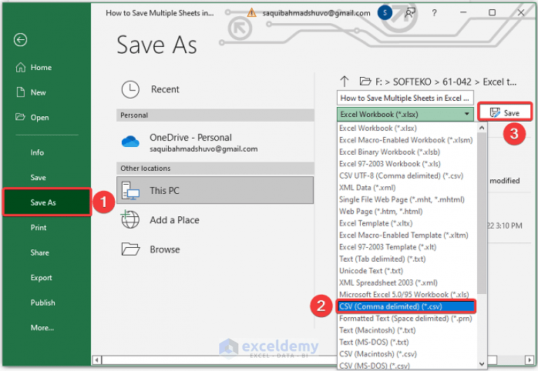Choose CSV (Macintosh) (*.csv) option
The width and height of the screenshot is (538, 371).
tap(407, 354)
